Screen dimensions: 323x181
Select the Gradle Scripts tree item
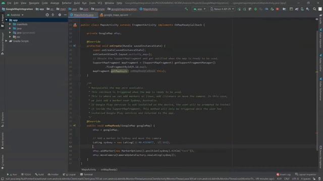[x=19, y=41]
